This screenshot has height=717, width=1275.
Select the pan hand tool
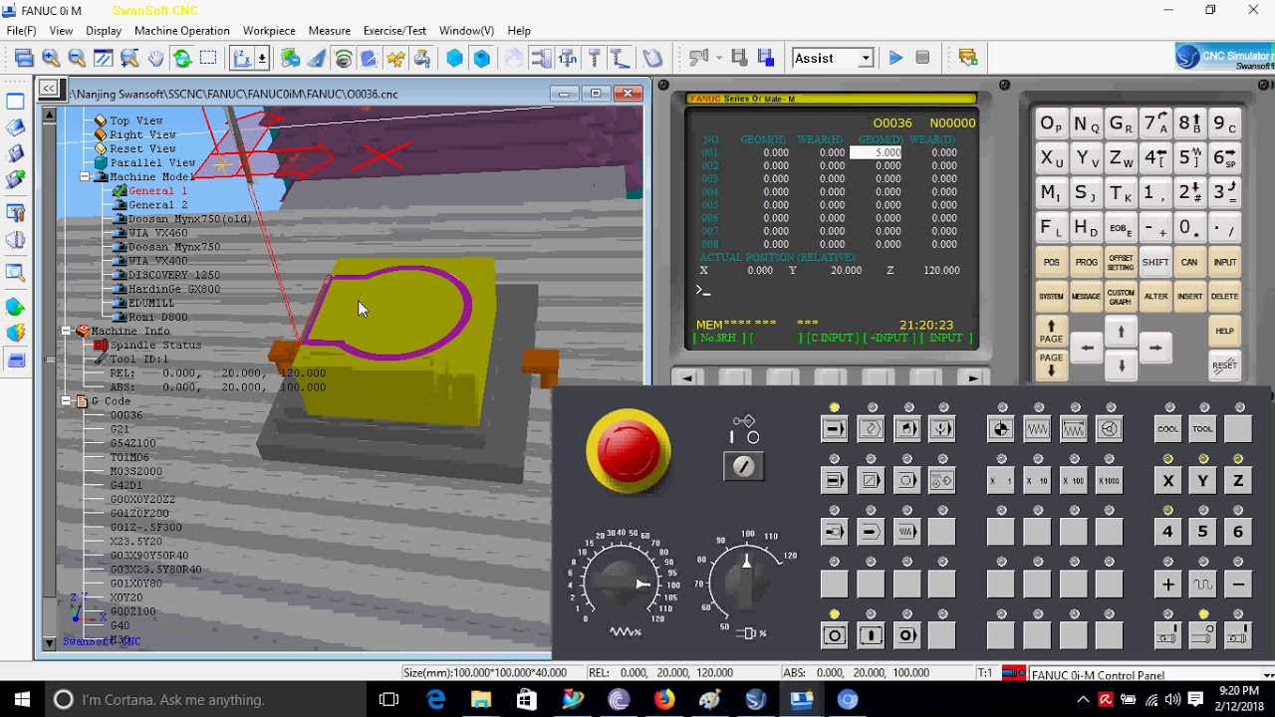155,59
